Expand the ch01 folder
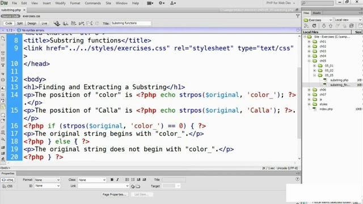This screenshot has height=204, width=363. (x=309, y=41)
